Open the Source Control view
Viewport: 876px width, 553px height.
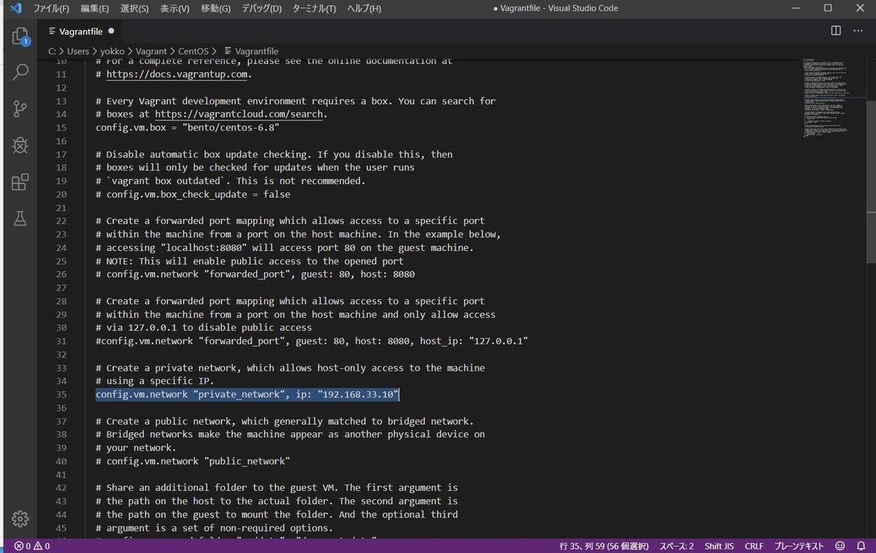coord(20,108)
